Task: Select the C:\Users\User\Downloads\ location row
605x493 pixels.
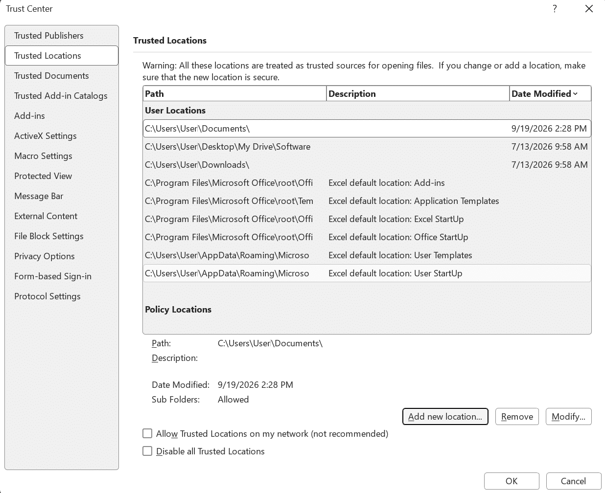Action: tap(367, 165)
